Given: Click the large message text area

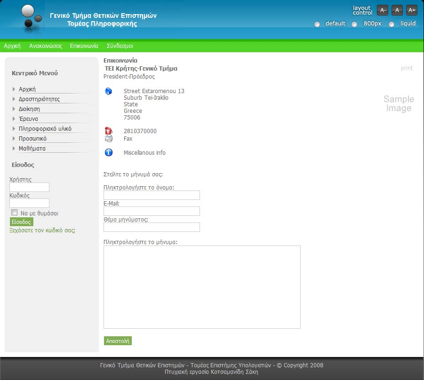Looking at the screenshot, I should point(202,287).
